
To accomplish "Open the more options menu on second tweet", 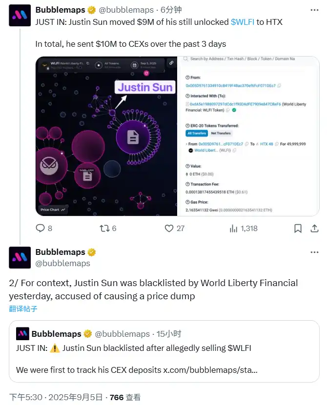I will tap(315, 252).
